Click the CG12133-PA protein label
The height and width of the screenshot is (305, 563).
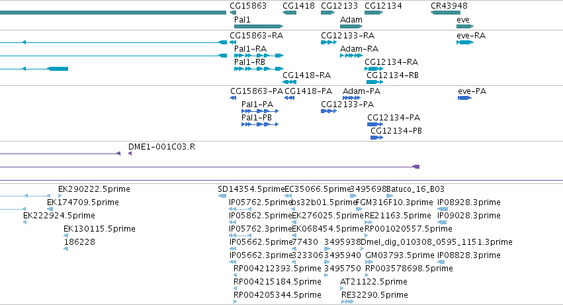[347, 105]
